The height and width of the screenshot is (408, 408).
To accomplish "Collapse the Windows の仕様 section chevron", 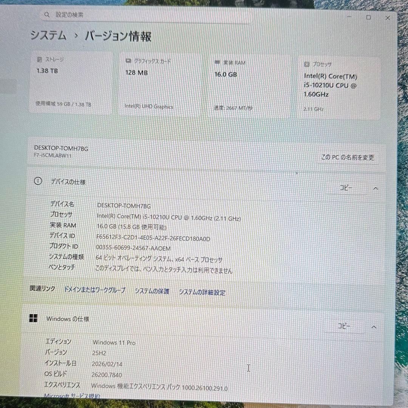I will click(374, 327).
